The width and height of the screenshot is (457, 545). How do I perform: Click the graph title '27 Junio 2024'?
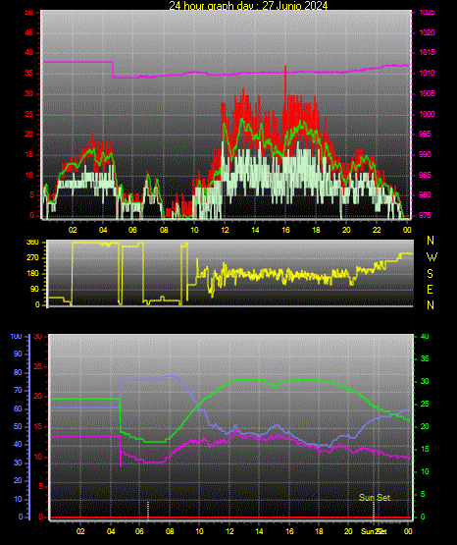click(x=294, y=5)
